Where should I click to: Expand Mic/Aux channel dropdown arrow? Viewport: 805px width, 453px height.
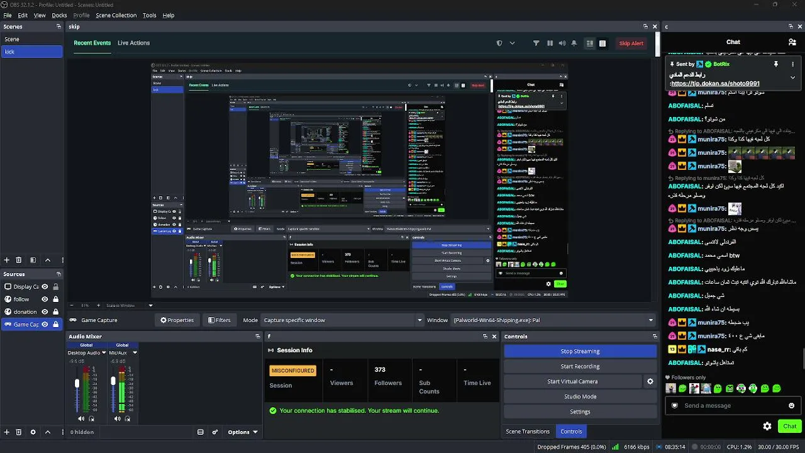[x=135, y=353]
